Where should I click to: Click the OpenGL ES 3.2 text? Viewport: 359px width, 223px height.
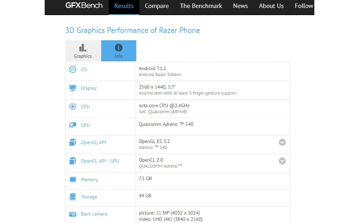(x=154, y=141)
